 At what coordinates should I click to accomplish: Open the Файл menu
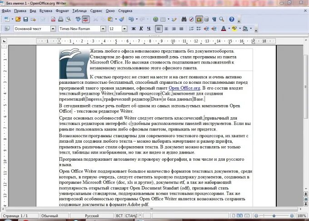coord(6,11)
